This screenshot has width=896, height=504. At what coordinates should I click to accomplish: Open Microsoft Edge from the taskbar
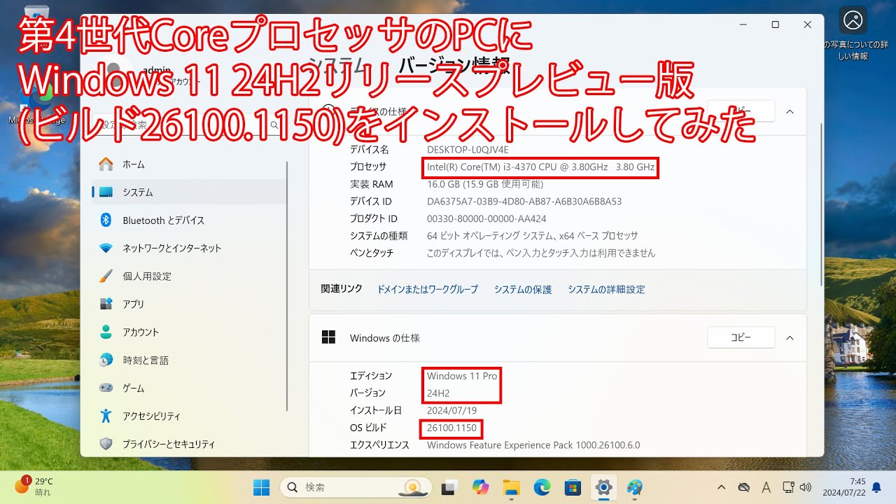click(x=542, y=487)
